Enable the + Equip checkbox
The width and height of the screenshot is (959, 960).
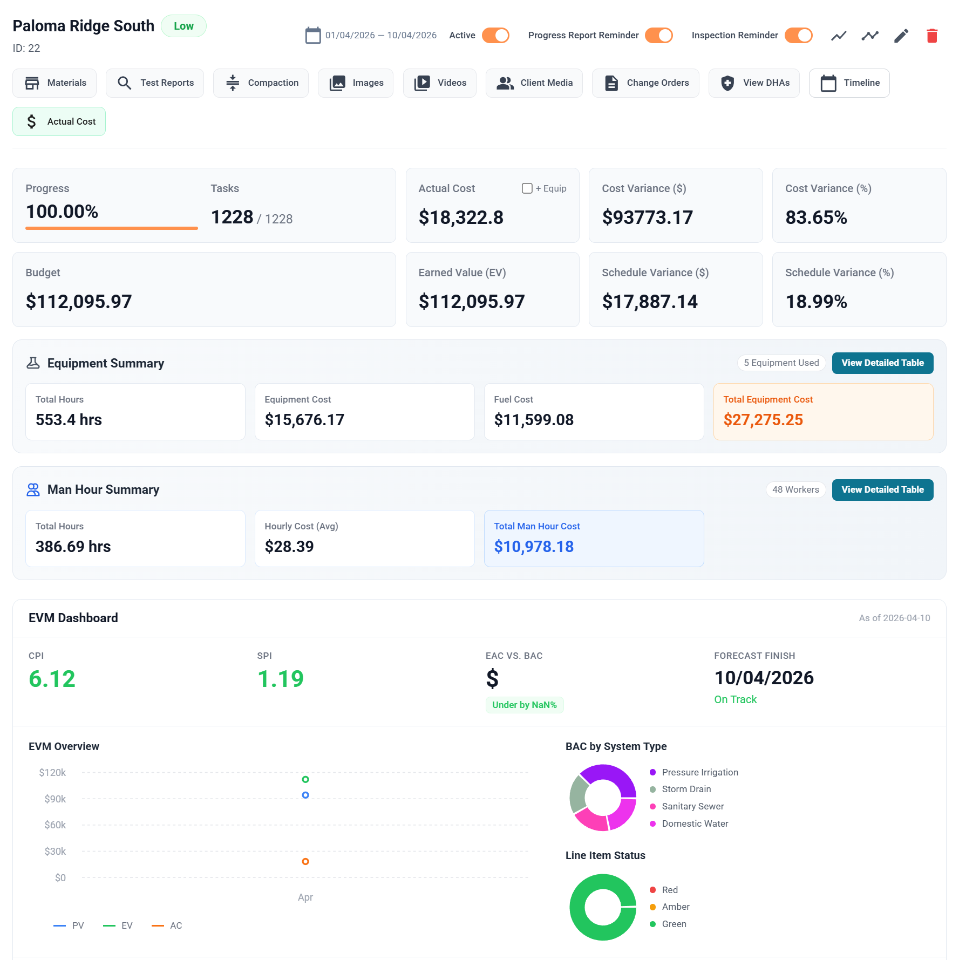(x=527, y=188)
